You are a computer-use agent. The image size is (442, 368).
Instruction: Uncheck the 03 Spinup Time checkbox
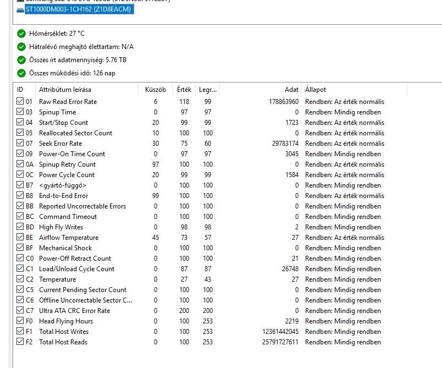(x=20, y=111)
